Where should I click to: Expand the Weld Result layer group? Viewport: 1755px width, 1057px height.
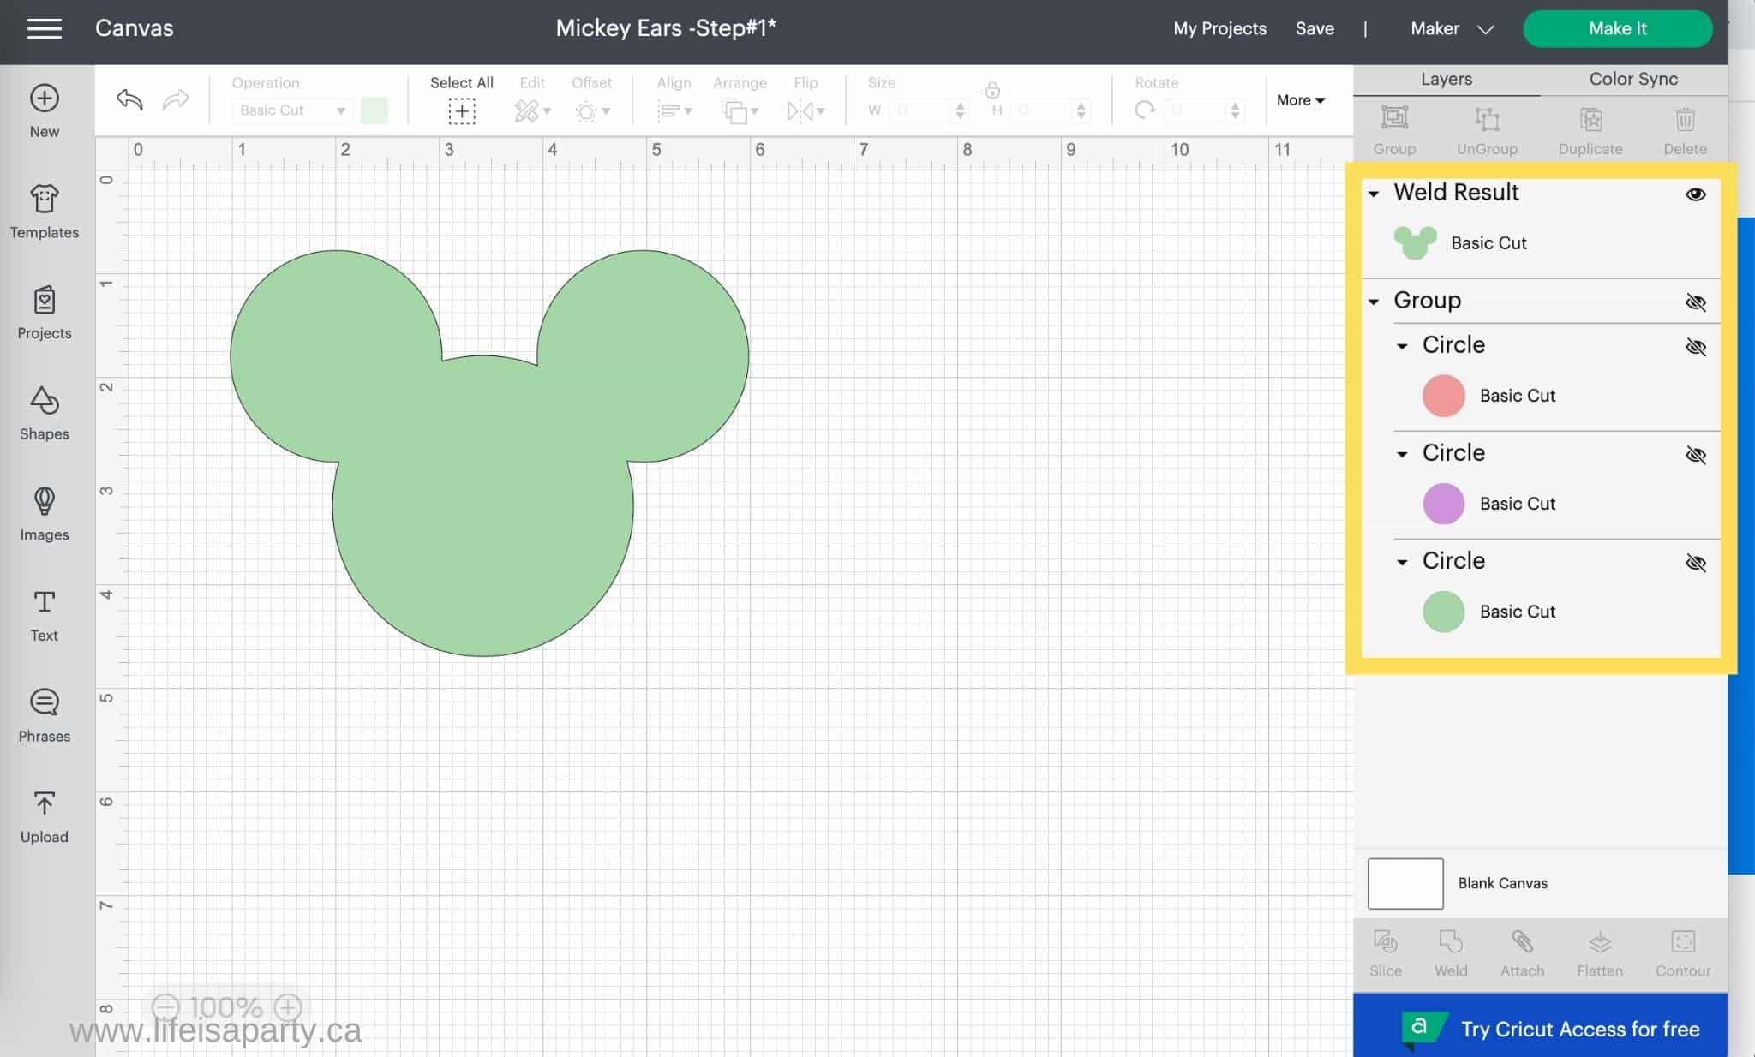(1375, 192)
